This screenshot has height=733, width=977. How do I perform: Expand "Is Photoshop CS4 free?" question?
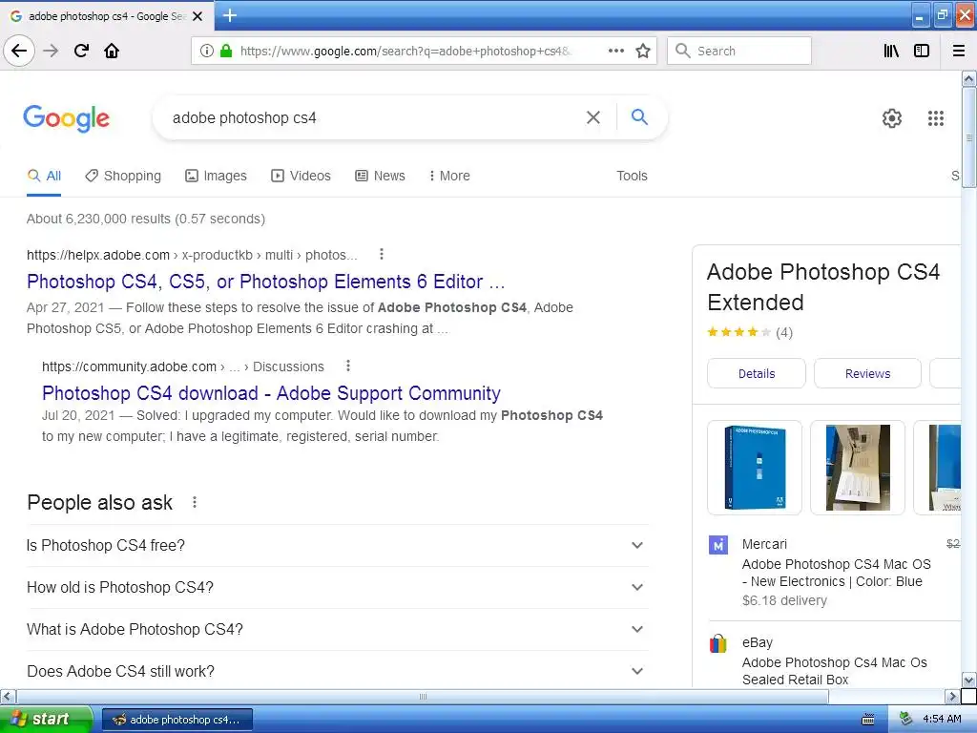[x=337, y=545]
